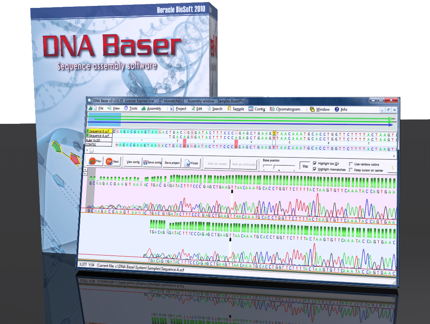Screen dimensions: 430x324
Task: Enable Keep cursor on center
Action: (351, 170)
